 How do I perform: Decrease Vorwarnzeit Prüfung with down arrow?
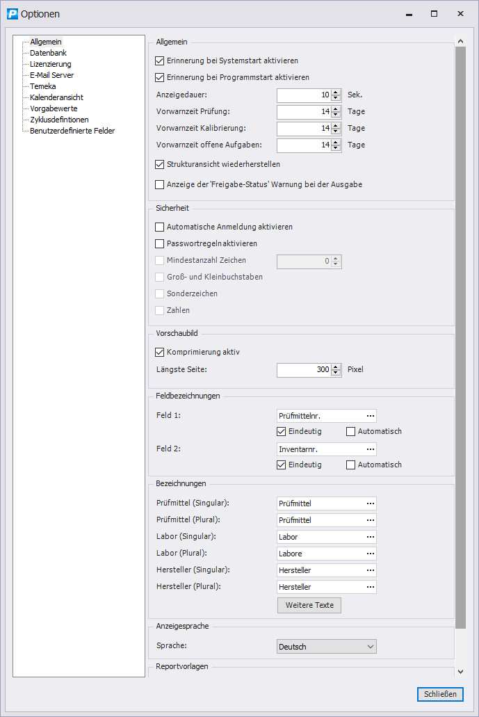[x=336, y=115]
